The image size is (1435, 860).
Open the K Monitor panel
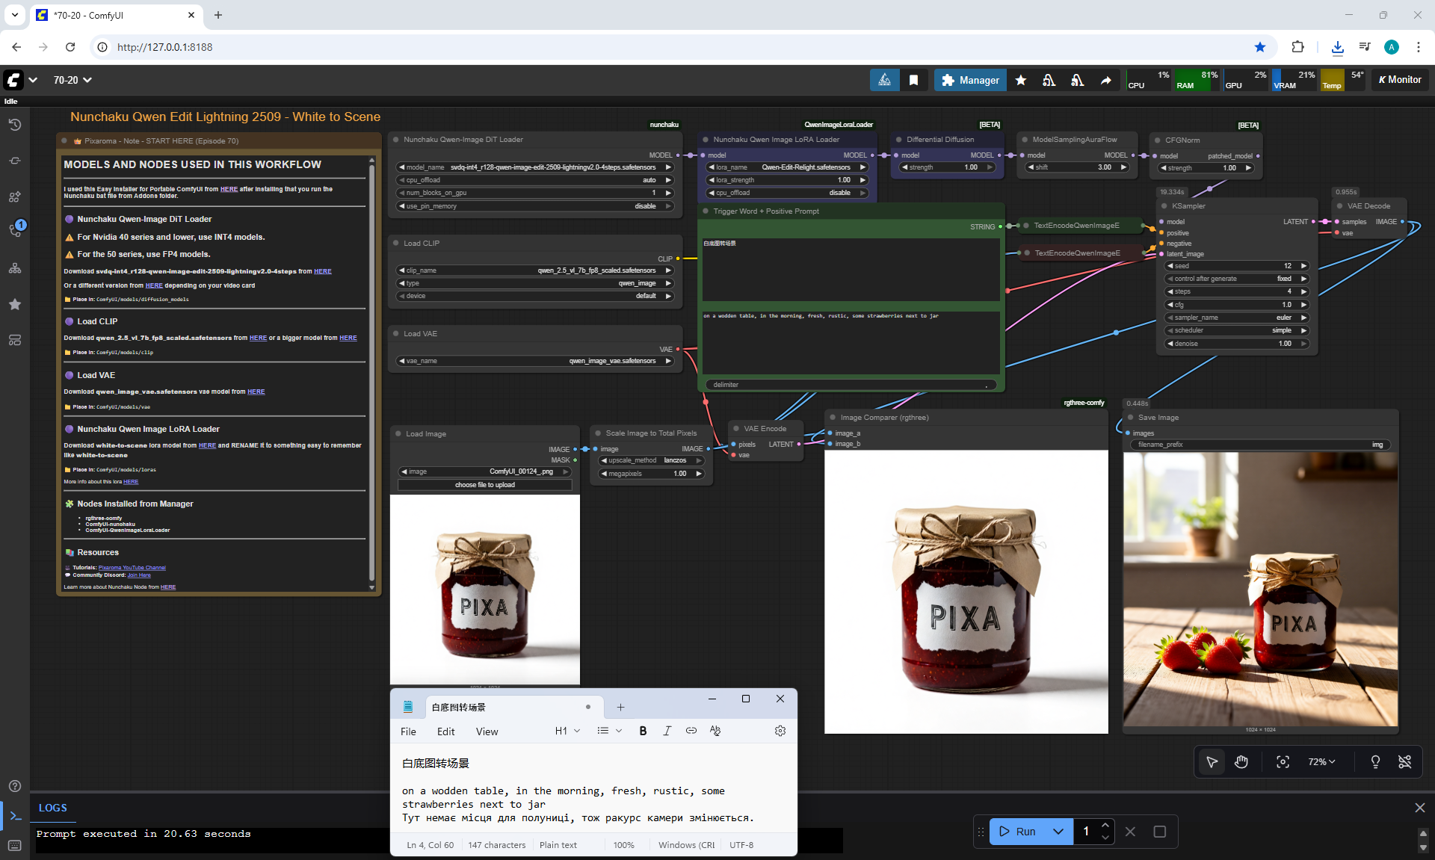[x=1400, y=80]
